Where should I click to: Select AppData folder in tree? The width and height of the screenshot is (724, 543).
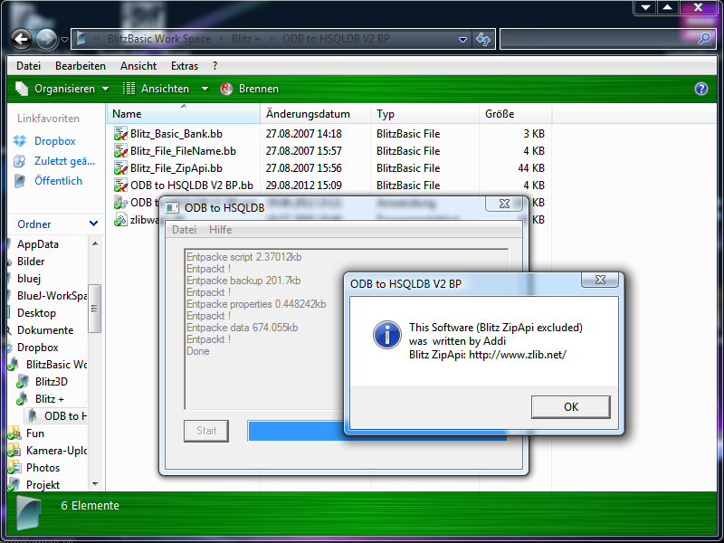pos(38,243)
